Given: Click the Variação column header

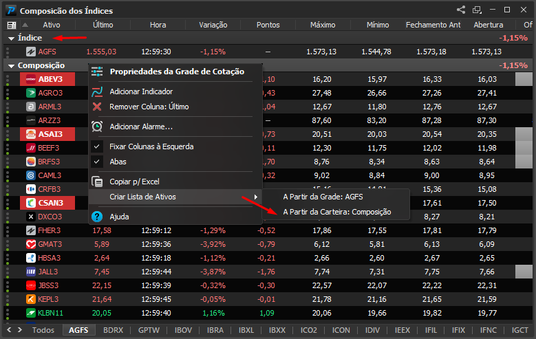Looking at the screenshot, I should pos(213,25).
